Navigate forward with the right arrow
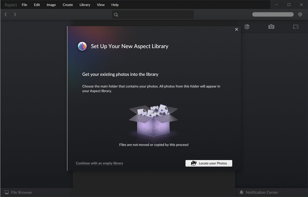The height and width of the screenshot is (197, 308). click(15, 14)
